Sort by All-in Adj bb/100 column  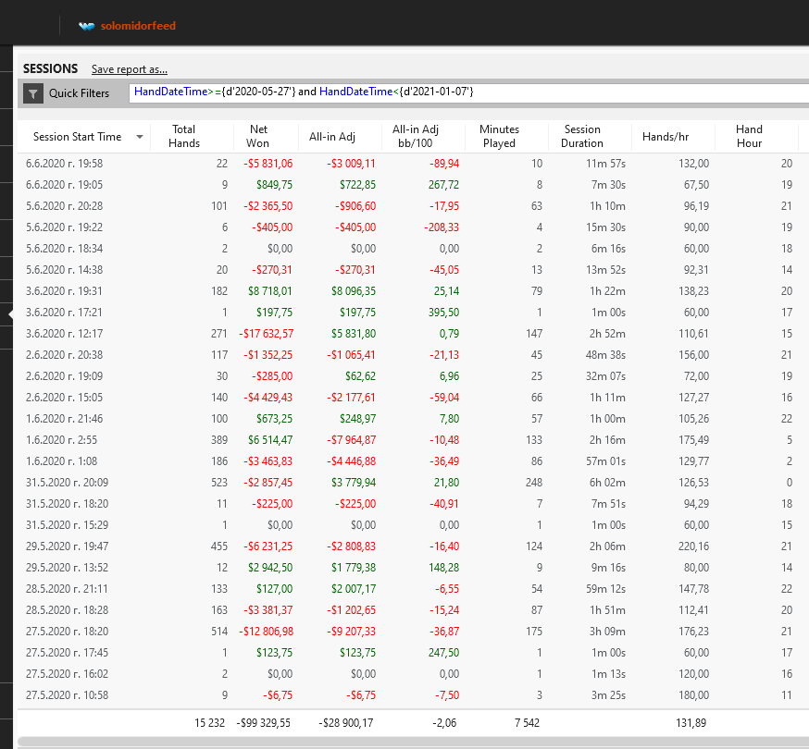417,136
